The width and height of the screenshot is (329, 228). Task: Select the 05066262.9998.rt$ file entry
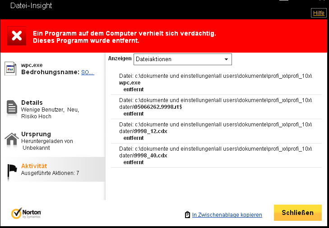pyautogui.click(x=216, y=107)
